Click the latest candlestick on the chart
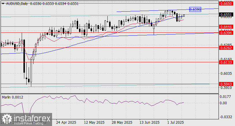 tap(184, 15)
